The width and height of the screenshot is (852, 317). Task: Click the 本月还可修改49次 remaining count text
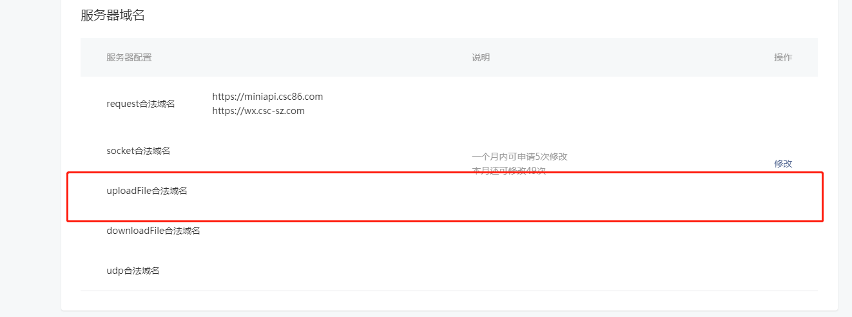pyautogui.click(x=509, y=171)
